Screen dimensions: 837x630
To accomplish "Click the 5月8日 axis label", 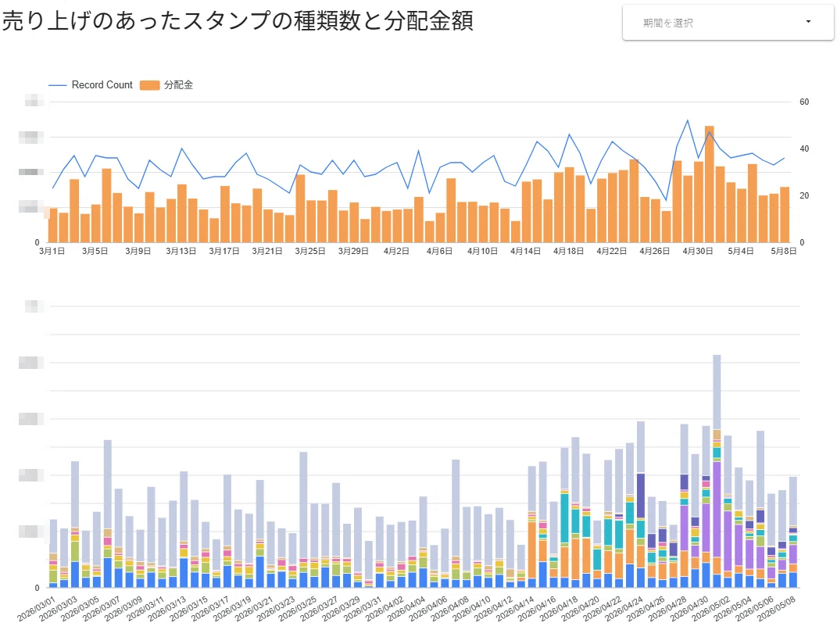I will (x=784, y=251).
